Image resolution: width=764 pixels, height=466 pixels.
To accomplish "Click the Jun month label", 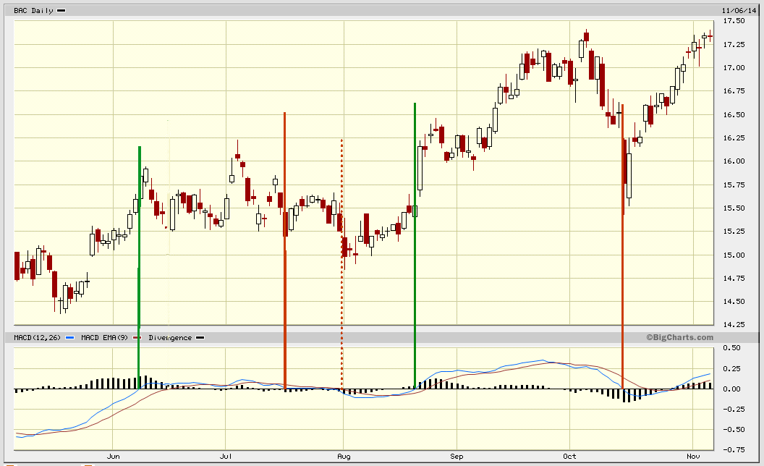I will tap(113, 457).
